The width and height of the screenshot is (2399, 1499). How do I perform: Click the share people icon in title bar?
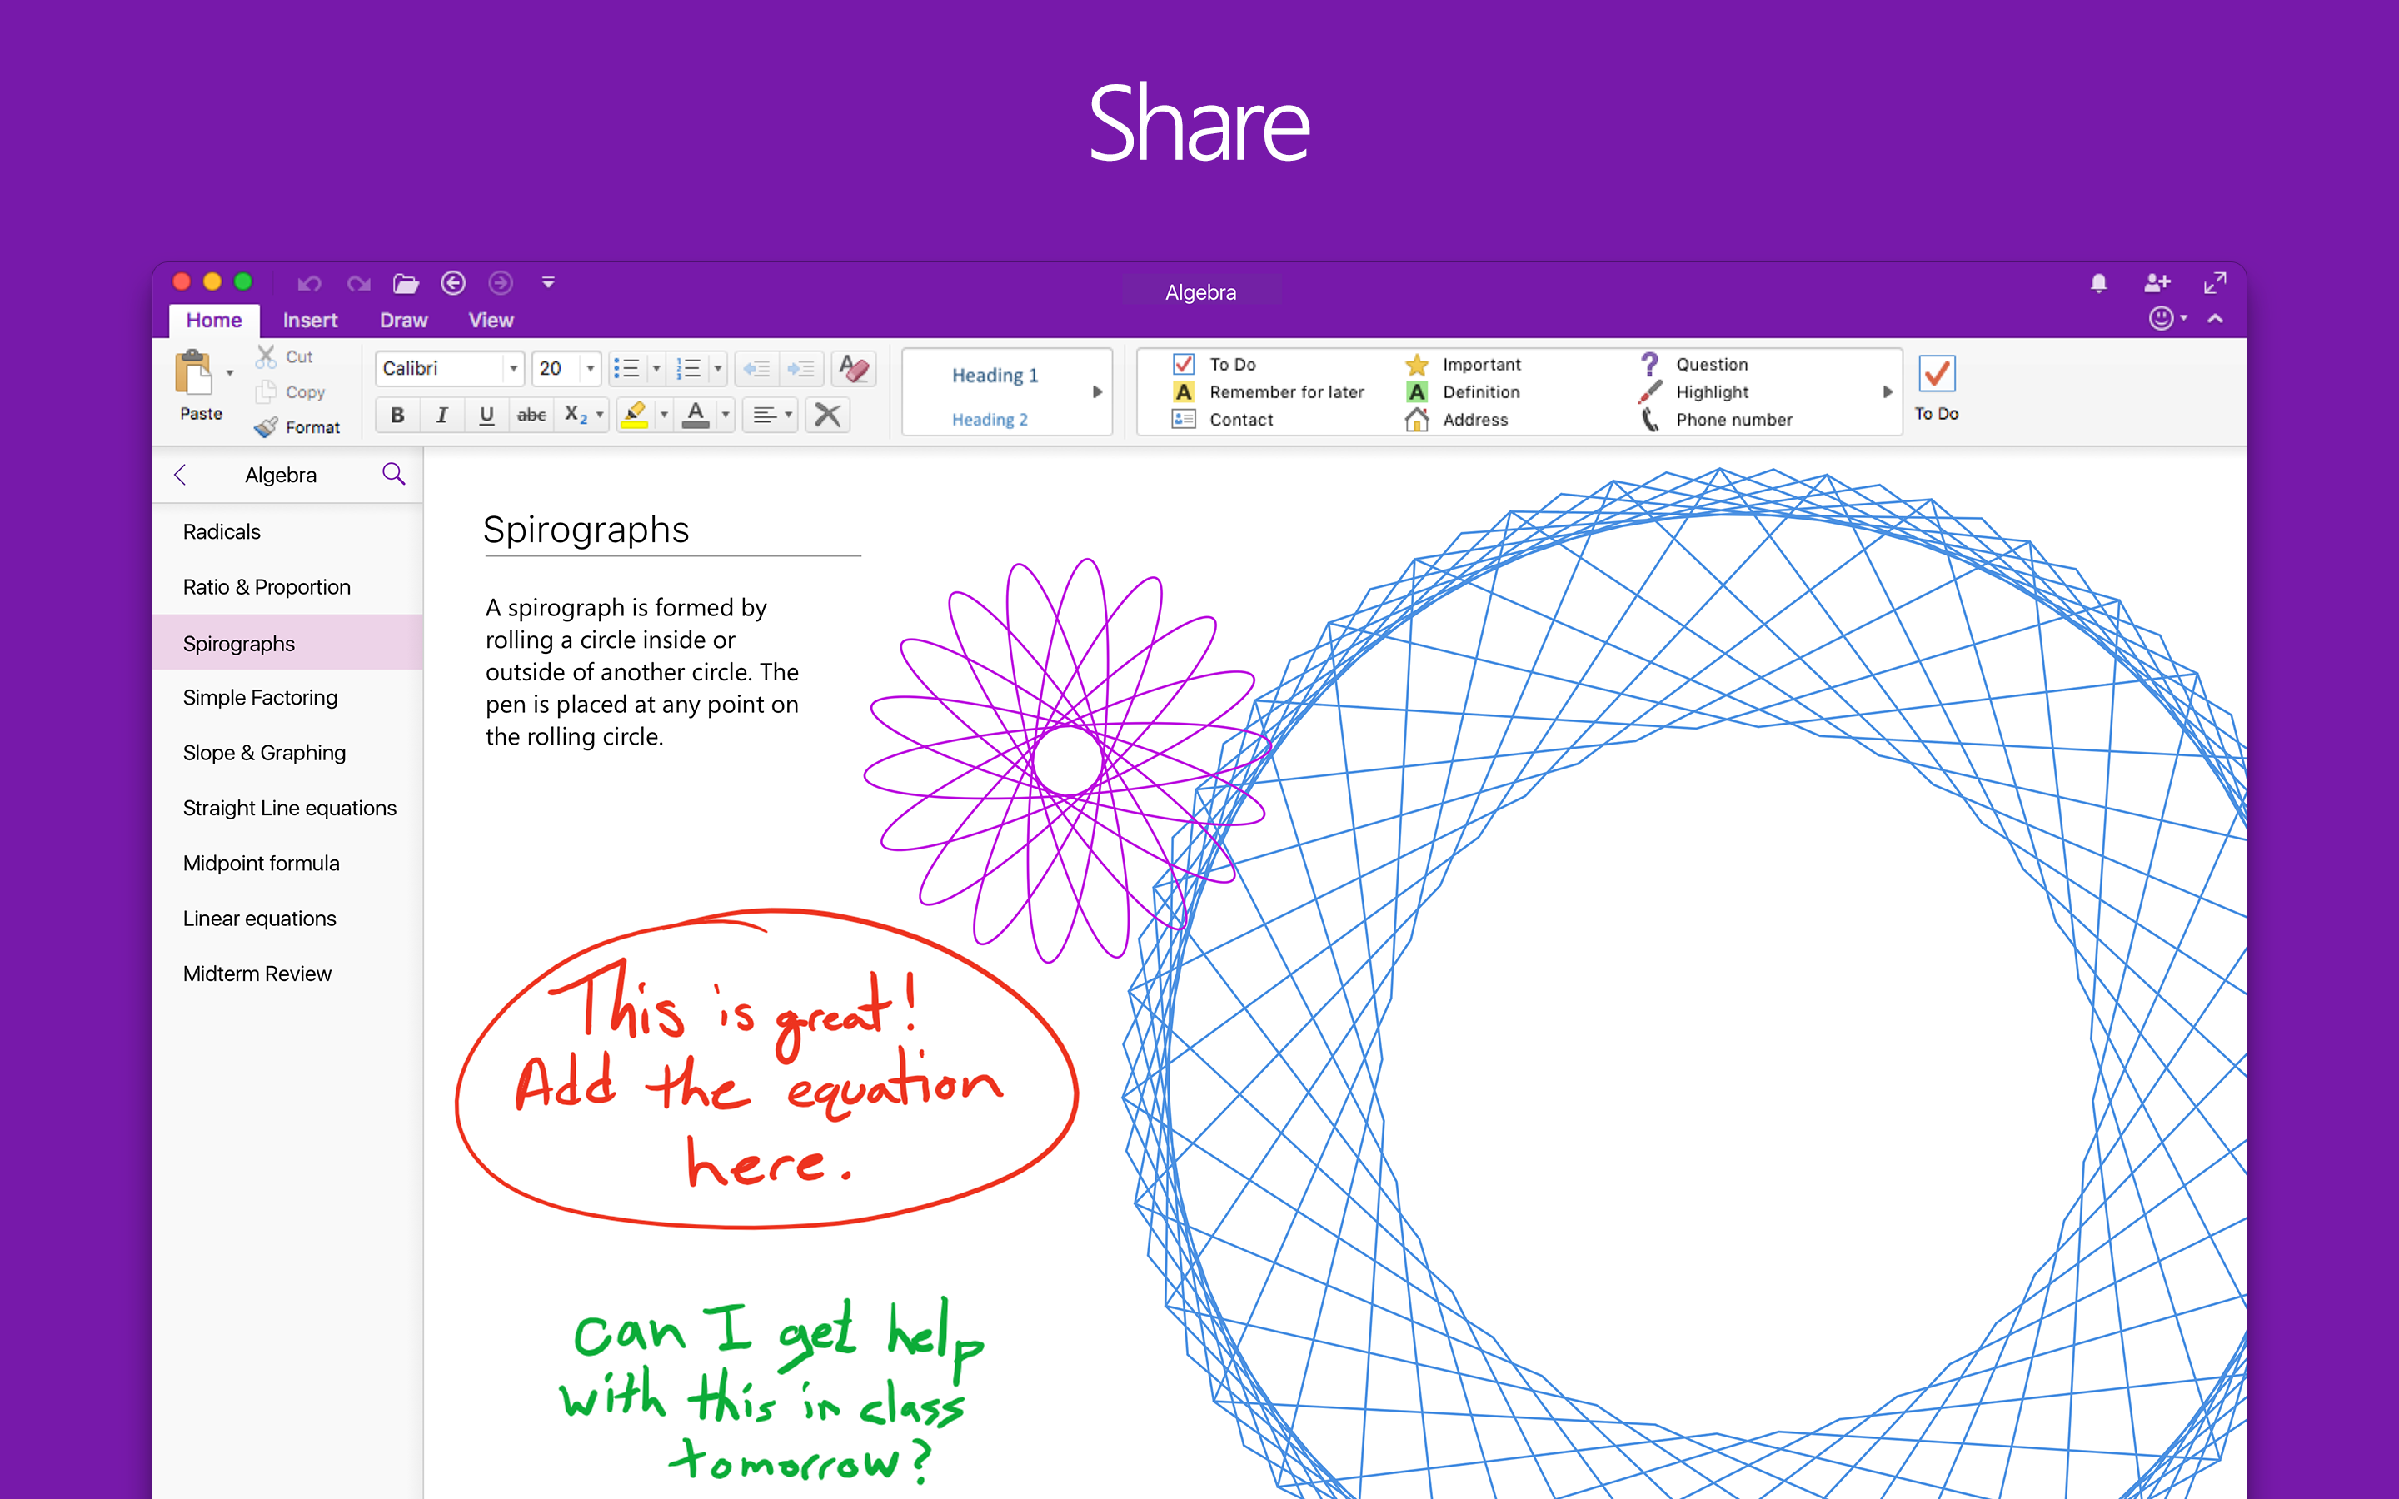coord(2157,282)
